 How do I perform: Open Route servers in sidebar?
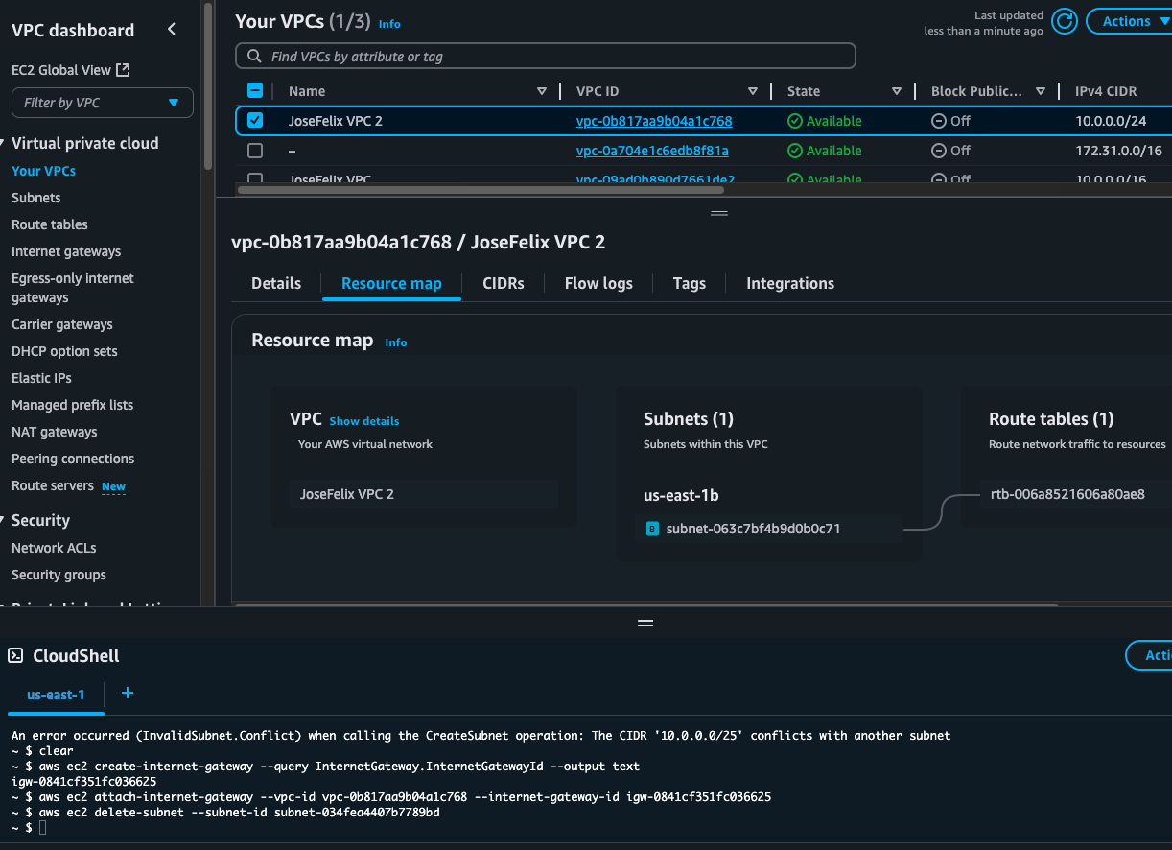[x=53, y=485]
